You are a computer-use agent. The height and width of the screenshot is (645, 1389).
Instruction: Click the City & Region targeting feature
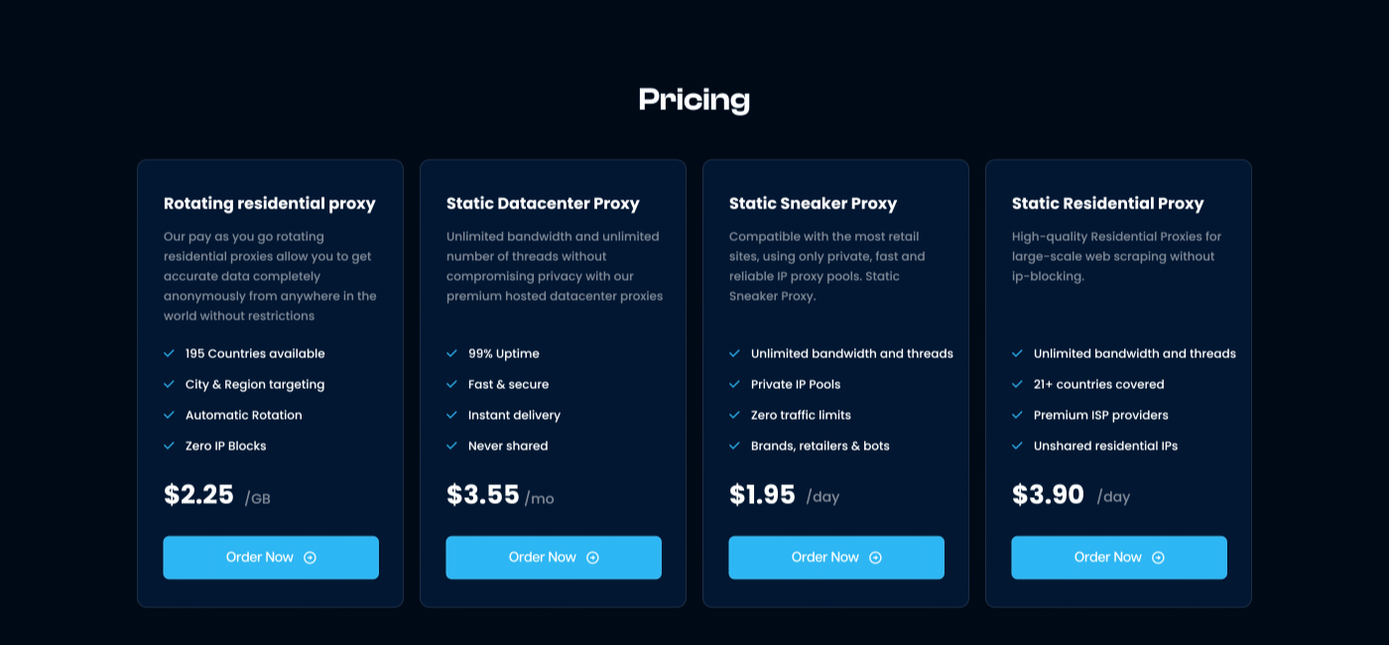[254, 384]
